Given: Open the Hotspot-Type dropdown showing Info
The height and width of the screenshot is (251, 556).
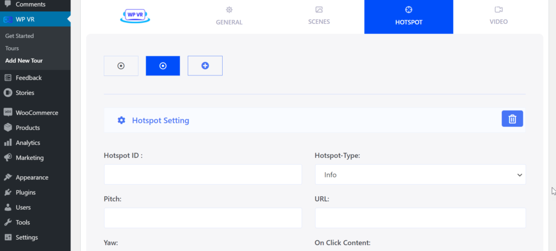Looking at the screenshot, I should [420, 175].
